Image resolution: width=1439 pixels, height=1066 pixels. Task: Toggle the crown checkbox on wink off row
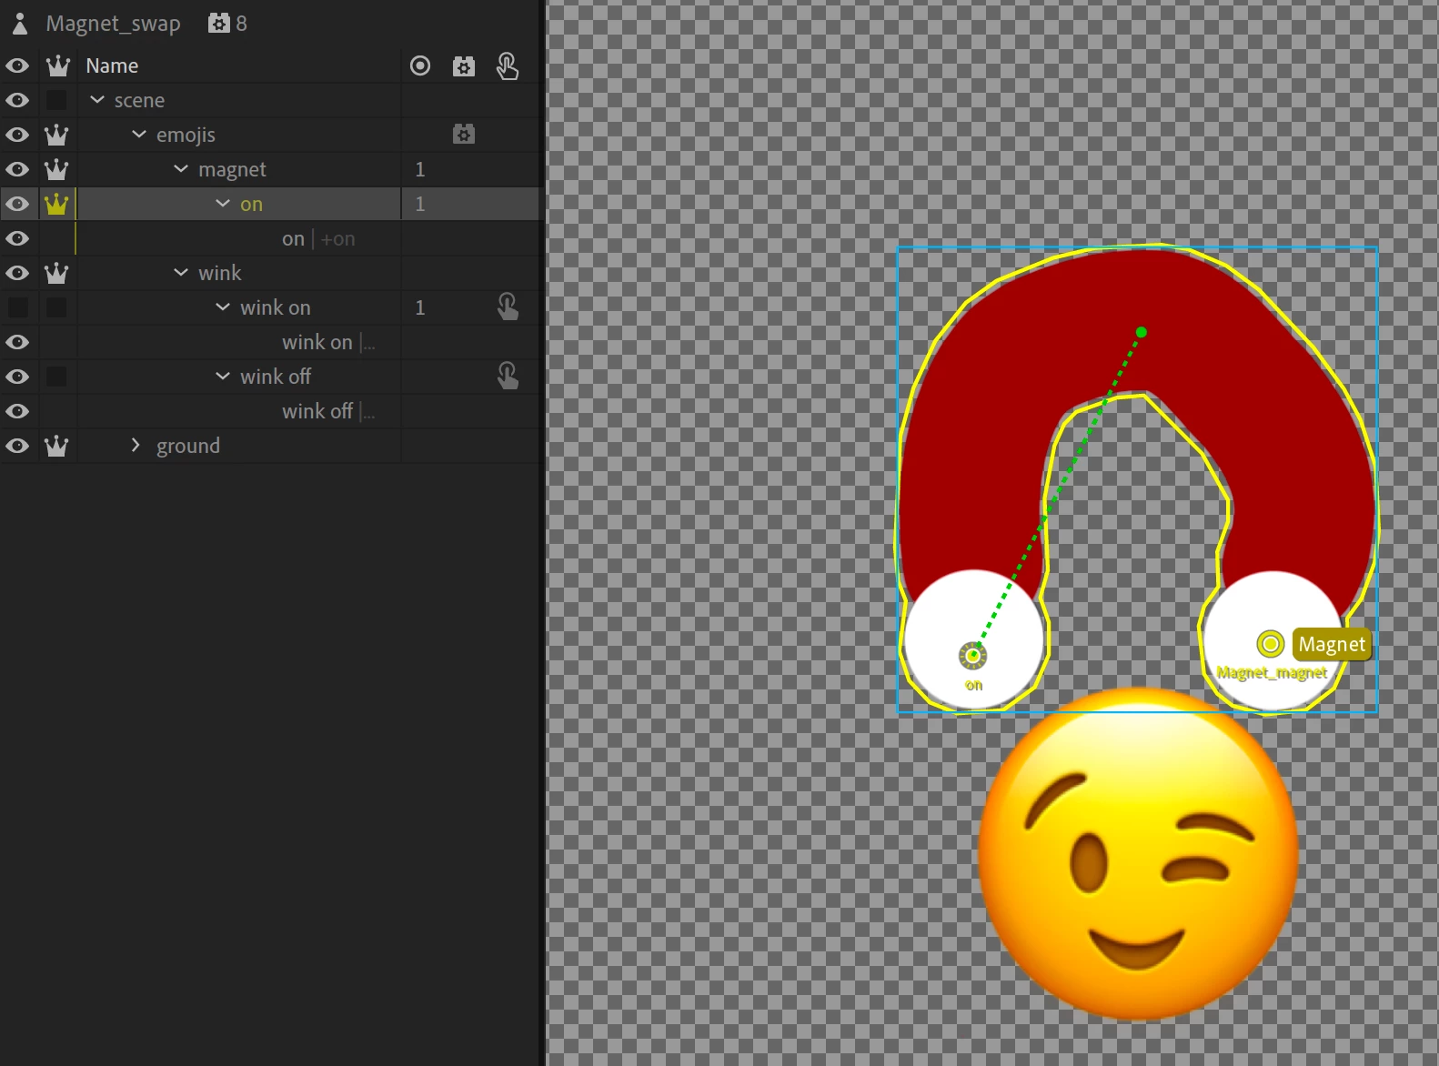coord(56,377)
